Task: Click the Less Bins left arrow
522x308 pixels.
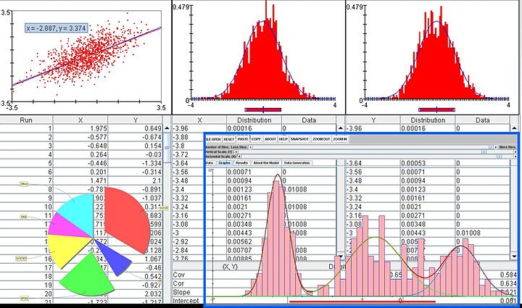Action: pyautogui.click(x=250, y=147)
